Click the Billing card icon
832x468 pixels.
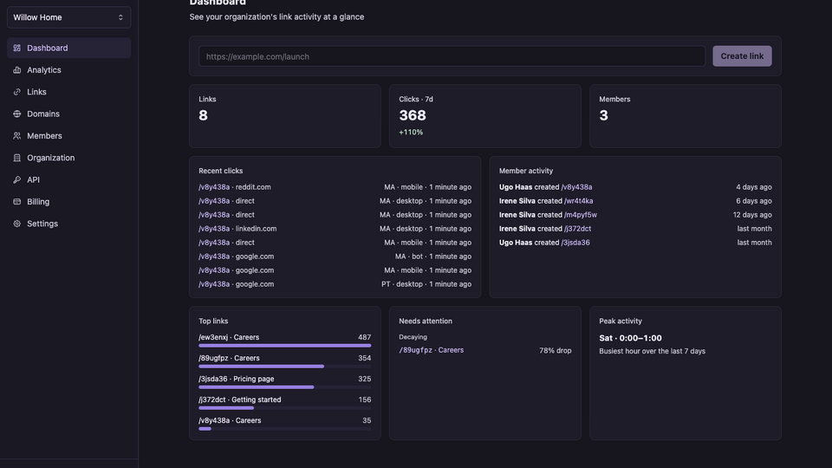point(17,202)
